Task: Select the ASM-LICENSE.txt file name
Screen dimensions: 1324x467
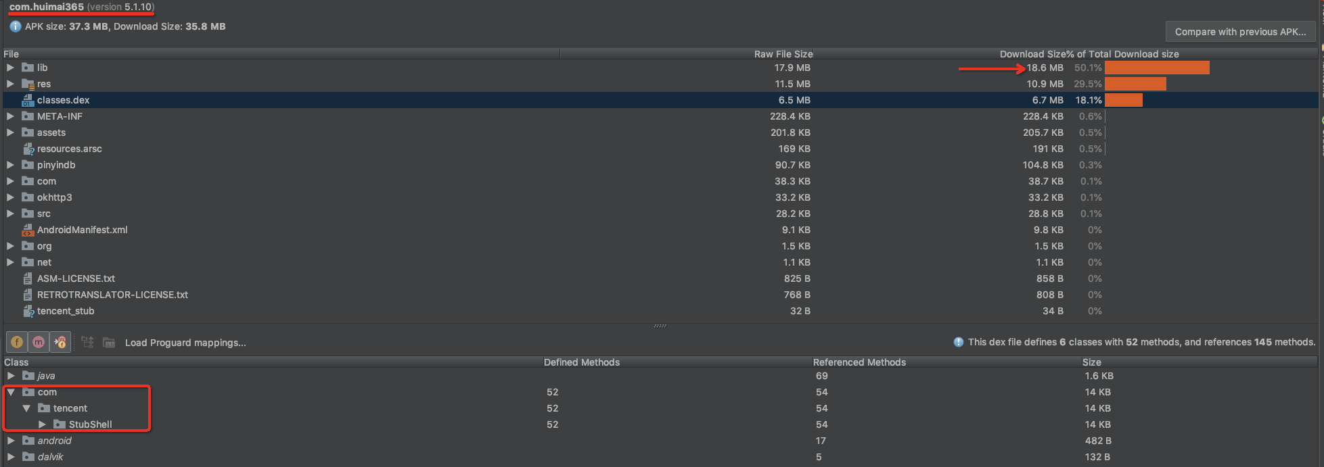Action: tap(76, 278)
